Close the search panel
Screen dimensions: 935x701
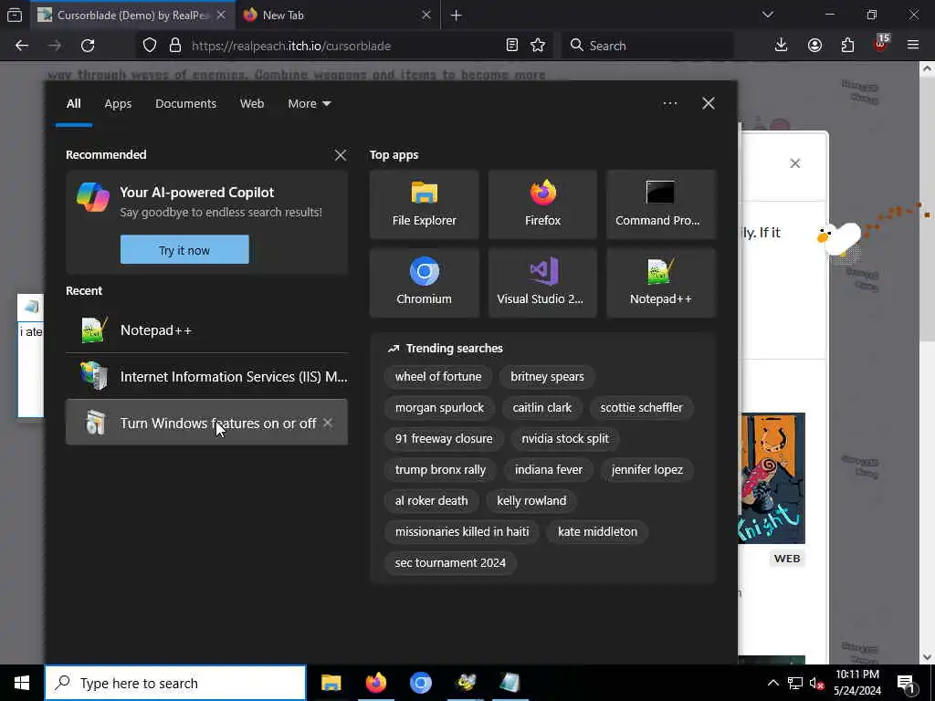pyautogui.click(x=709, y=104)
